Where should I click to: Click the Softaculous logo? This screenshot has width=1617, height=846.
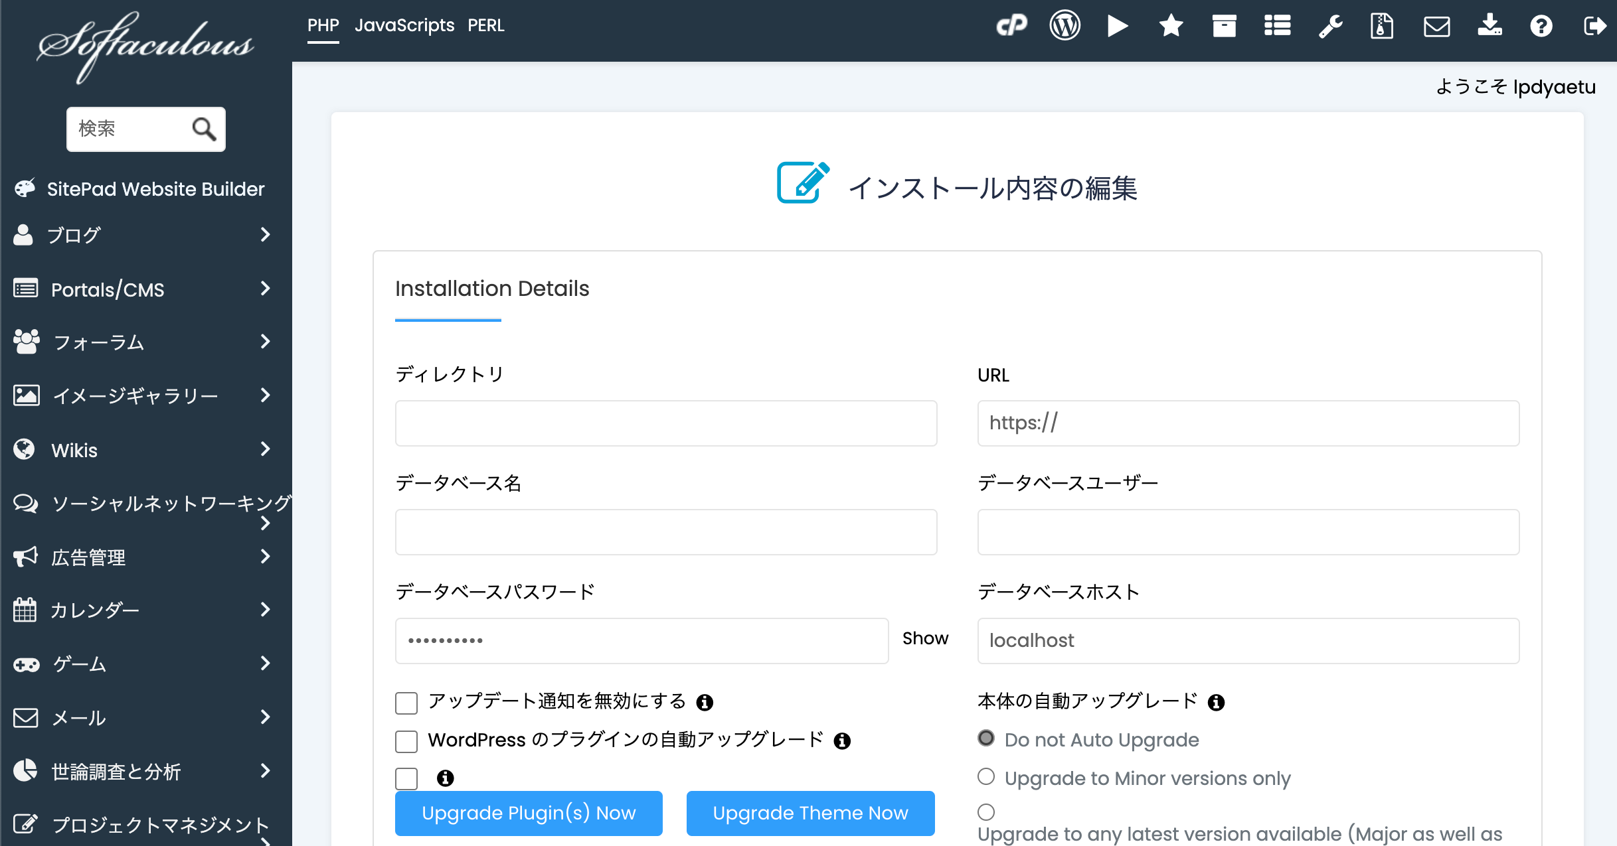(x=145, y=48)
